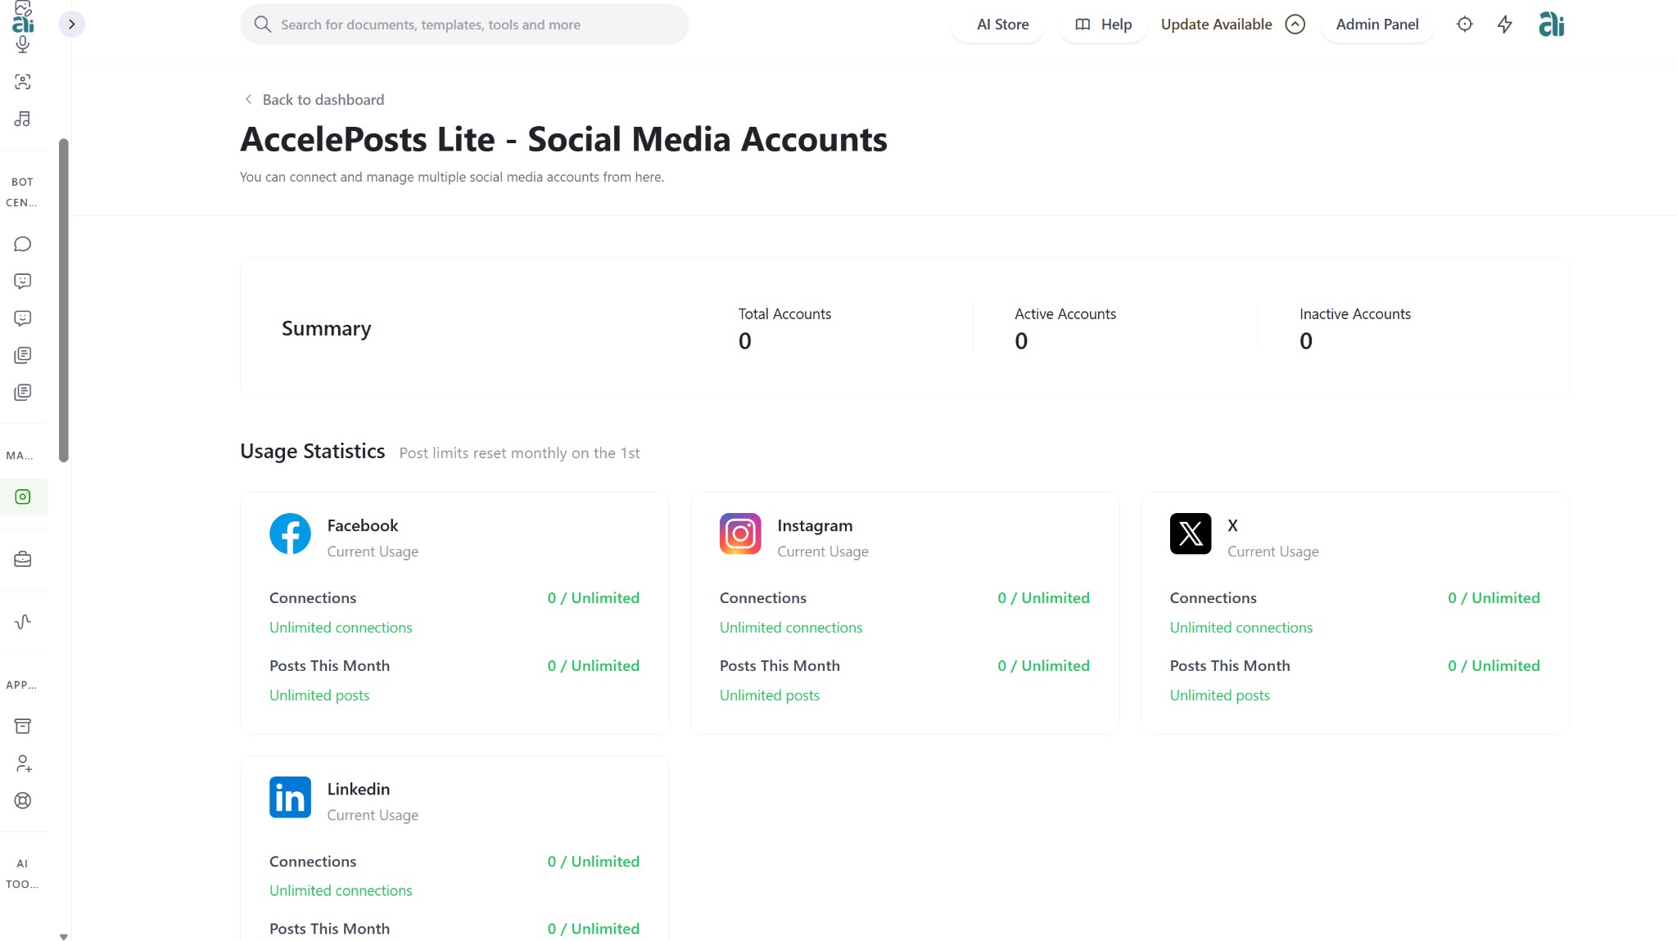Viewport: 1677px width, 941px height.
Task: Open the user avatar menu at top right
Action: click(x=1551, y=25)
